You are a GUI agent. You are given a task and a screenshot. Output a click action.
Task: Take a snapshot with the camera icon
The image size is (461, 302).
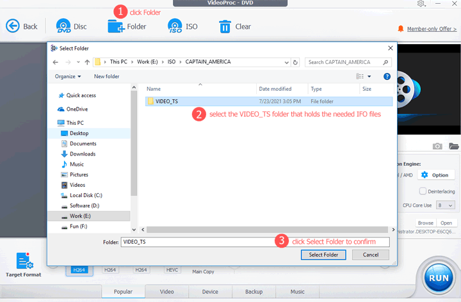coord(437,146)
